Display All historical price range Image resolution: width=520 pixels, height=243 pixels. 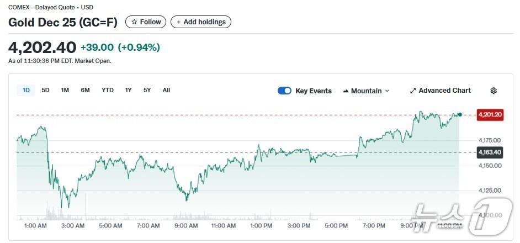coord(166,90)
